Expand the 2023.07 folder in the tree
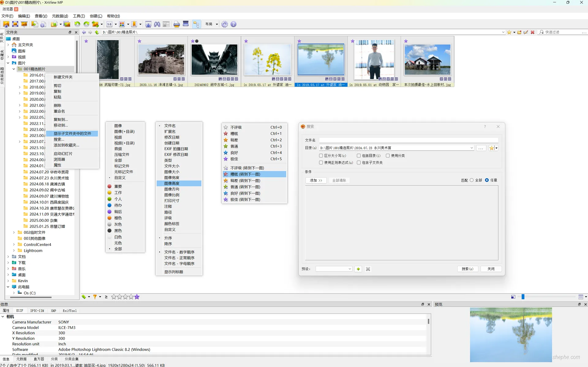 click(19, 142)
